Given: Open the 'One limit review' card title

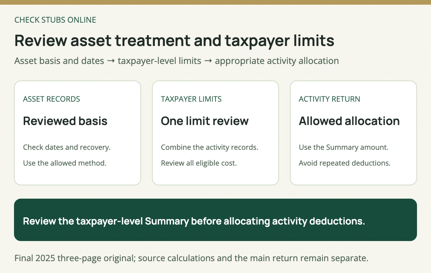Looking at the screenshot, I should (x=205, y=121).
